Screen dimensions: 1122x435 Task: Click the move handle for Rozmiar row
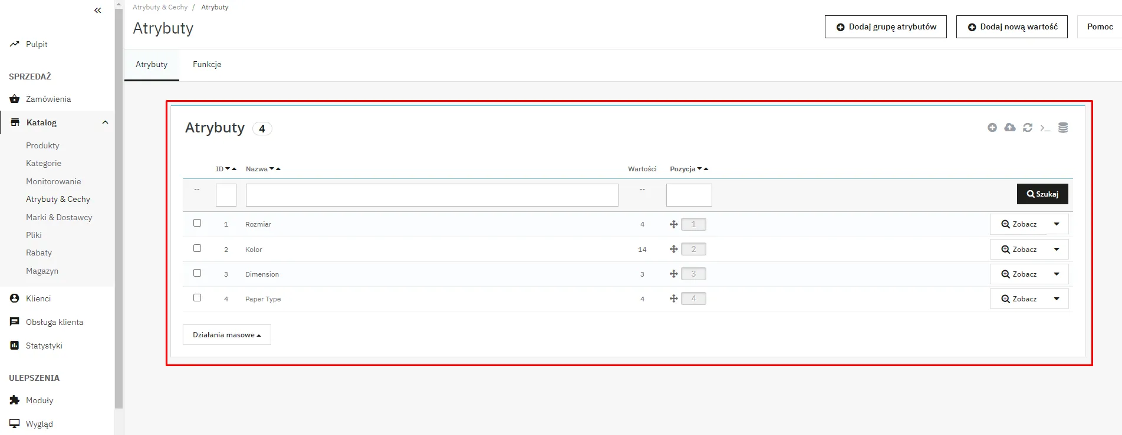tap(673, 224)
